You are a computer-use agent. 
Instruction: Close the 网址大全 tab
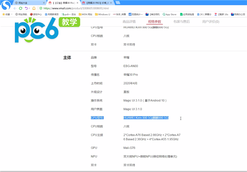point(44,3)
